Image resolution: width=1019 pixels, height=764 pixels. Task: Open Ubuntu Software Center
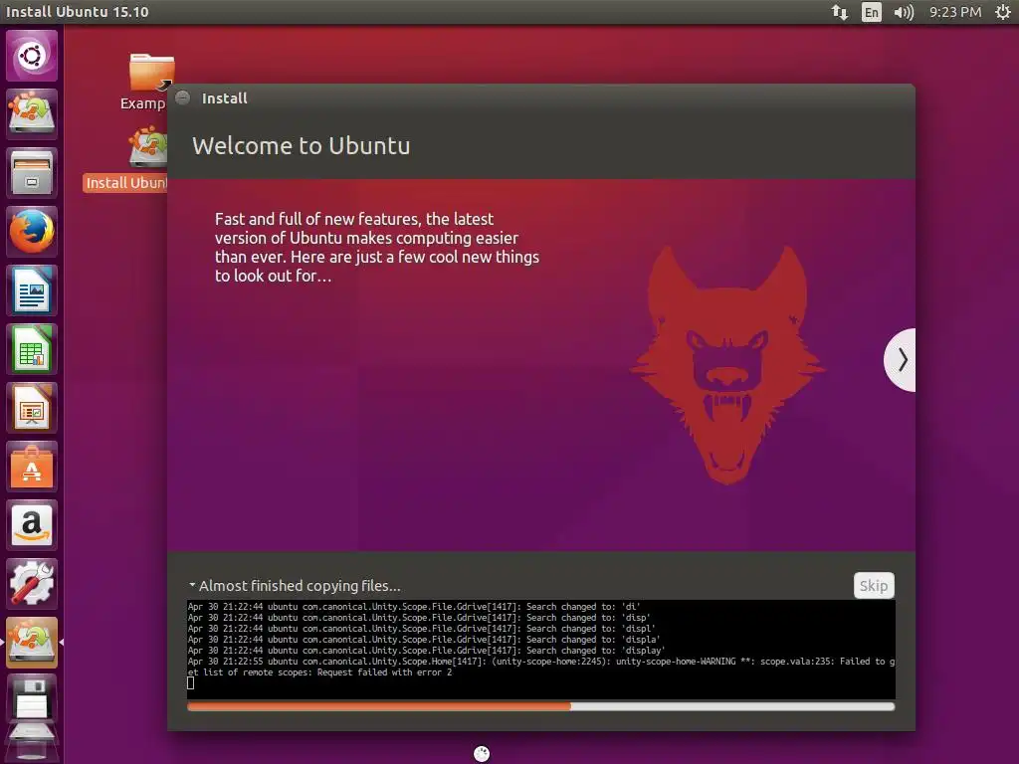31,467
